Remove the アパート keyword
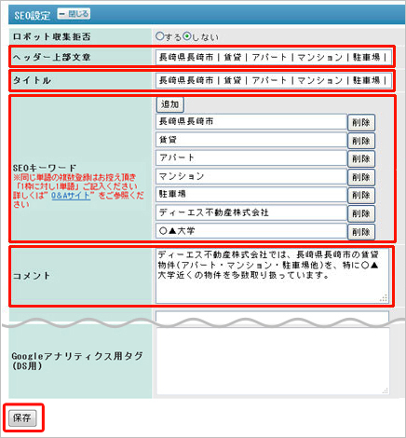Viewport: 406px width, 438px height. (361, 158)
